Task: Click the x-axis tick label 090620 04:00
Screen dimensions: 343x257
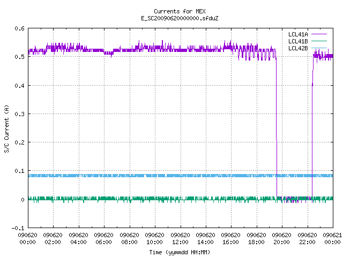Action: tap(78, 238)
